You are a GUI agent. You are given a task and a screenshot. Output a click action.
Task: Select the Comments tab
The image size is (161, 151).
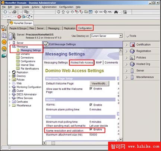tap(111, 63)
